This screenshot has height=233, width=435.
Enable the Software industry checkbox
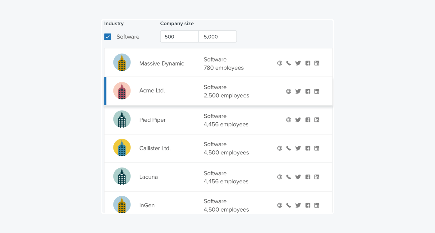click(x=108, y=36)
